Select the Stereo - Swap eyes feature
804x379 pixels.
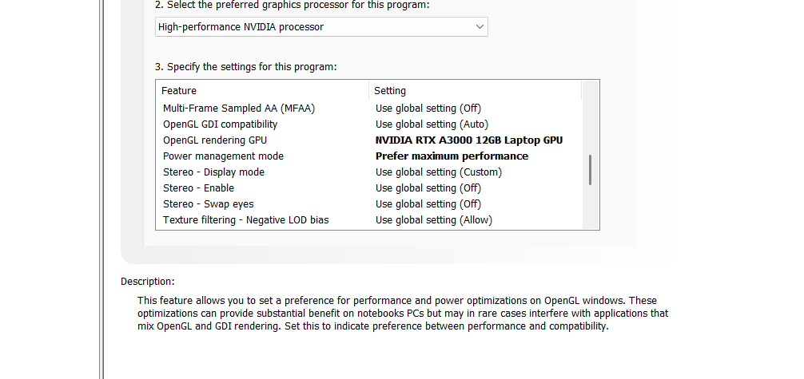[x=208, y=204]
